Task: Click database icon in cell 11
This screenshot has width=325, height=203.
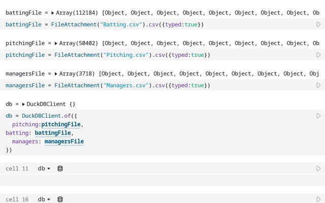Action: point(60,168)
